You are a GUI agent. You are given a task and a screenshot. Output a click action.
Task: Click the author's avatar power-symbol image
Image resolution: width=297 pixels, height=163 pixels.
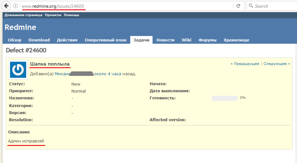pos(18,70)
